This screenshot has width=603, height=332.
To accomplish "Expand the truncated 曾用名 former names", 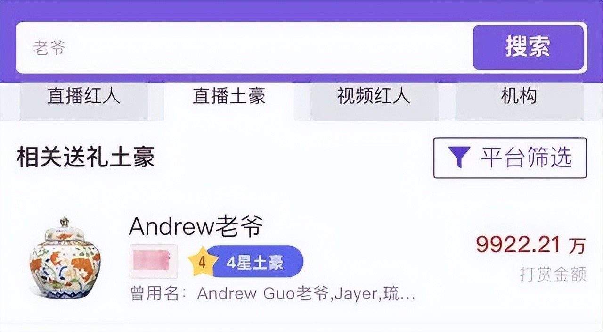I will pyautogui.click(x=306, y=294).
